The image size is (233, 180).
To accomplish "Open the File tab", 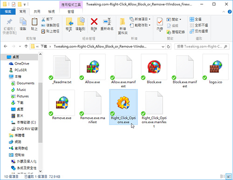I will click(x=8, y=12).
